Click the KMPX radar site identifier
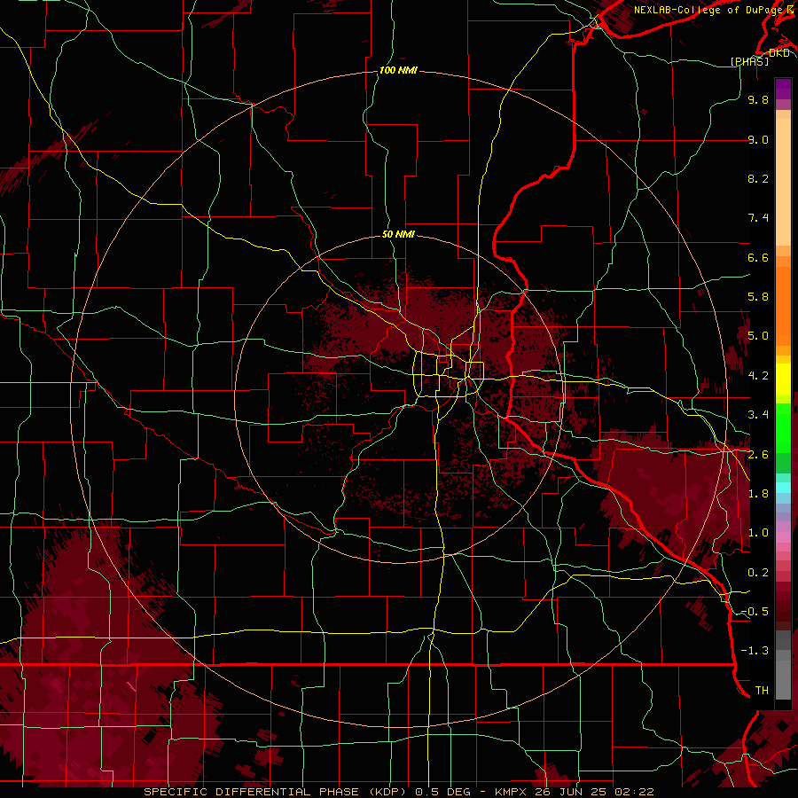Screen dimensions: 798x798 511,792
